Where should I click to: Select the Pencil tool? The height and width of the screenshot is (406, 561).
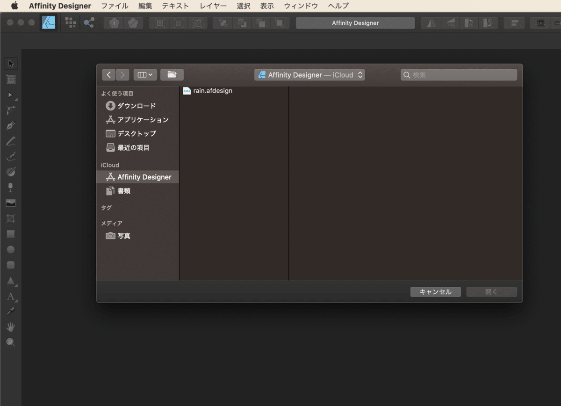coord(11,141)
